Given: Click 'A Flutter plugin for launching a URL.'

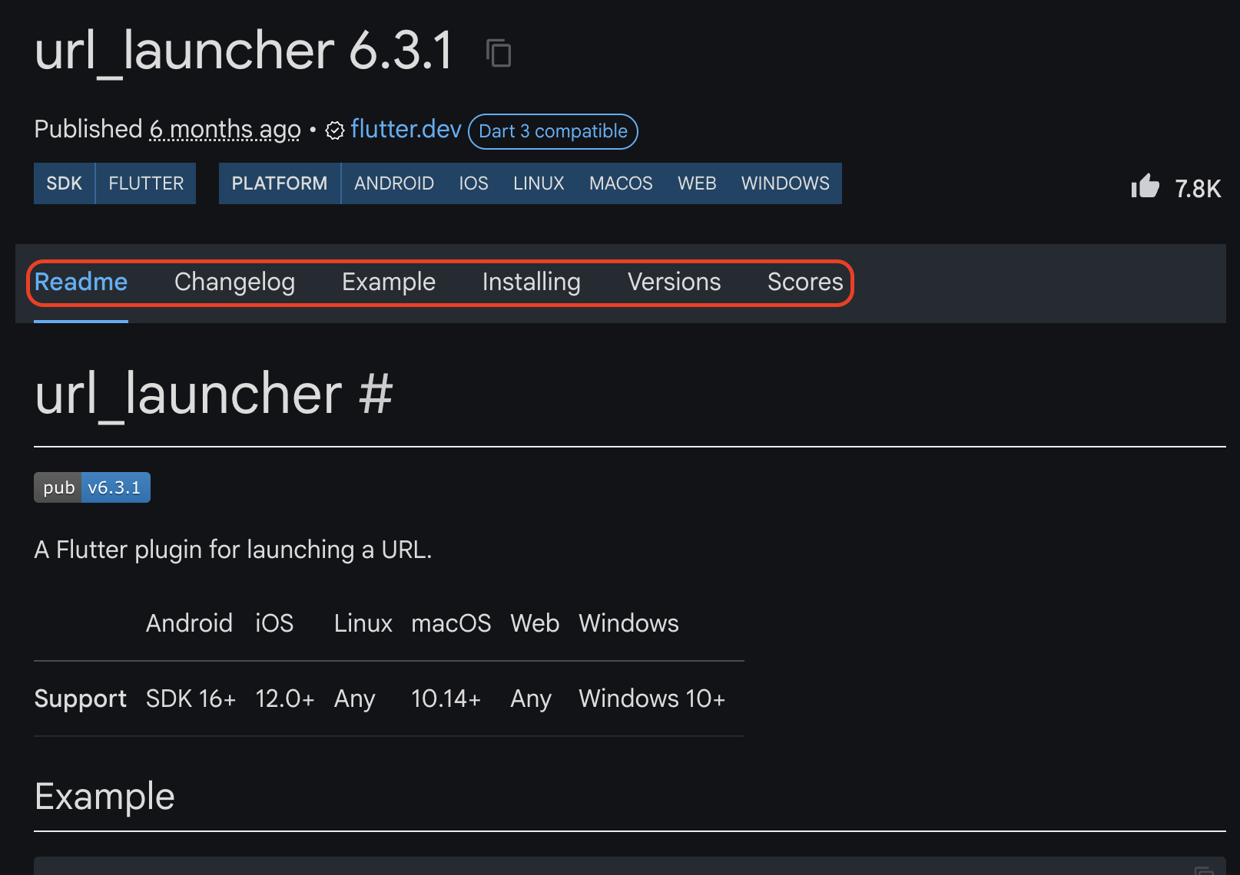Looking at the screenshot, I should point(234,550).
